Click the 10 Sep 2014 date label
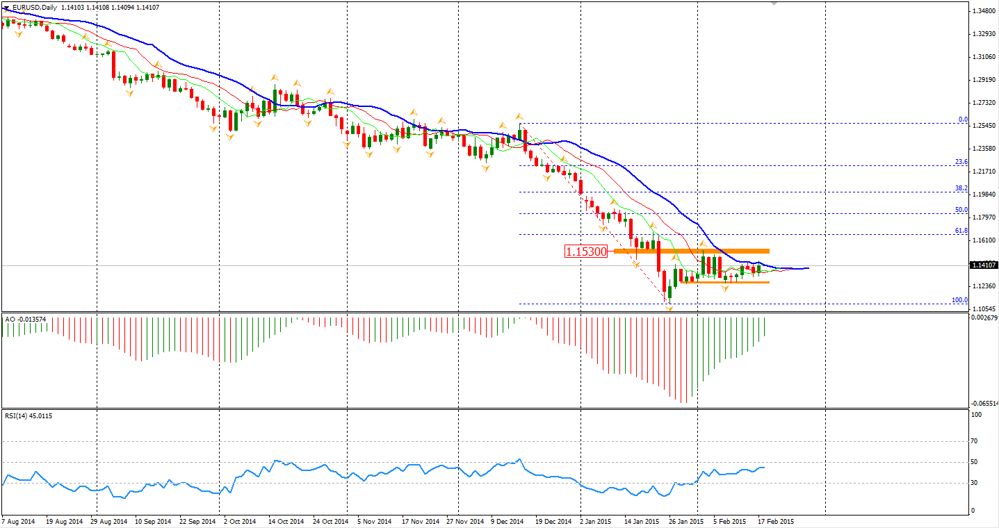This screenshot has width=999, height=528. click(x=154, y=520)
